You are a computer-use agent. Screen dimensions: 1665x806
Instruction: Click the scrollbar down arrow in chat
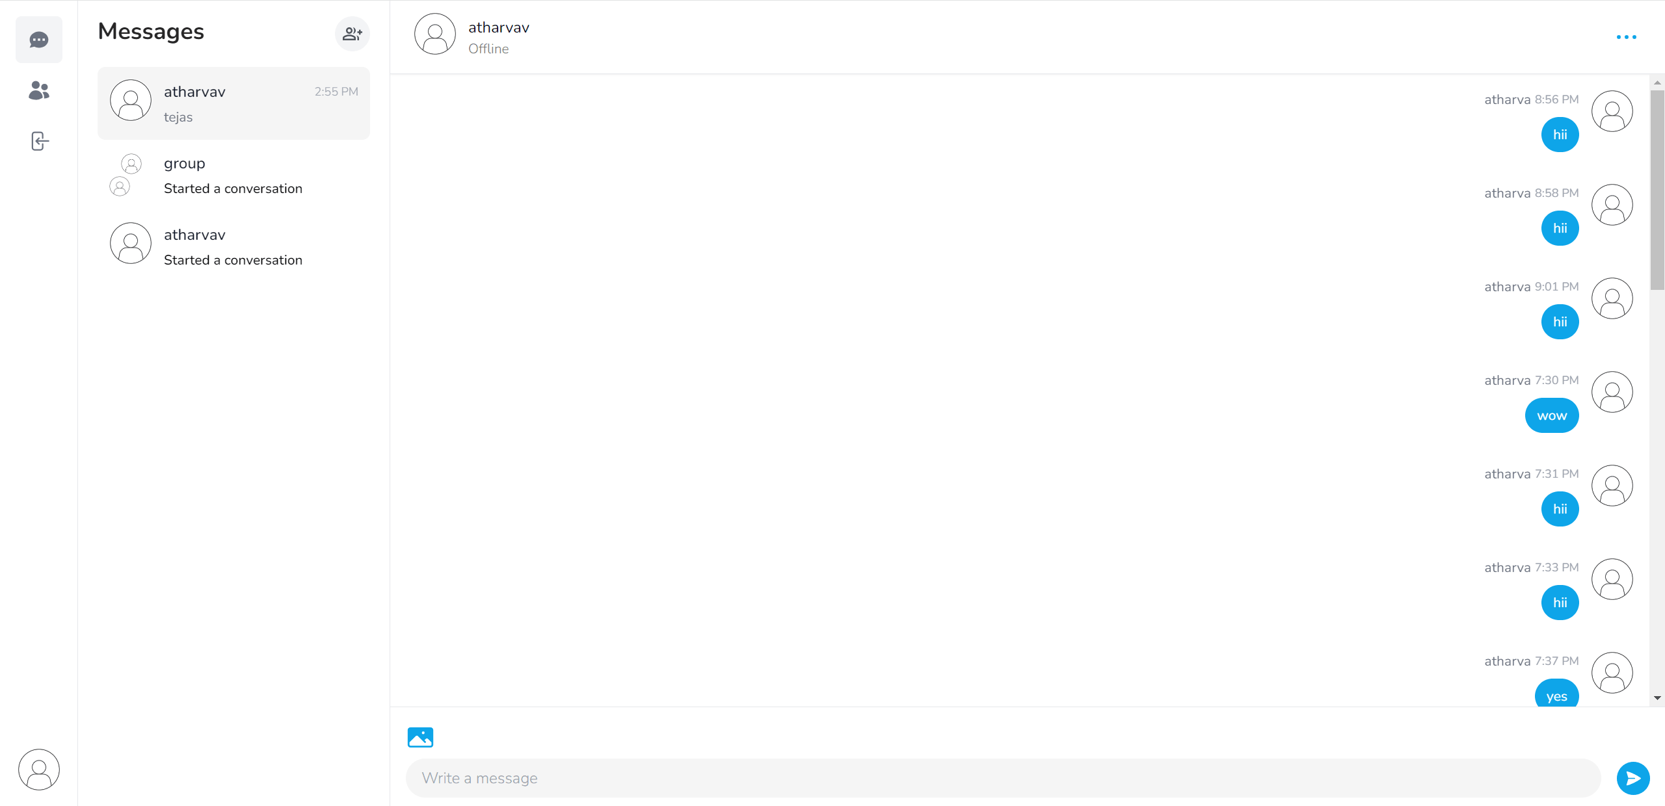point(1657,698)
